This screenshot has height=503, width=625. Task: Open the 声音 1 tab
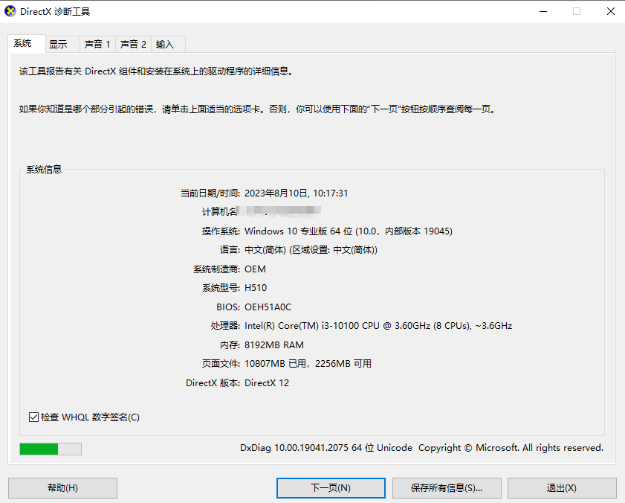[x=97, y=44]
